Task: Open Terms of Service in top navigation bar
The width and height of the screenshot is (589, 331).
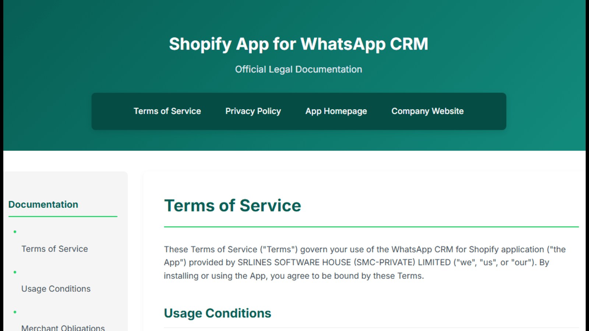Action: [167, 111]
